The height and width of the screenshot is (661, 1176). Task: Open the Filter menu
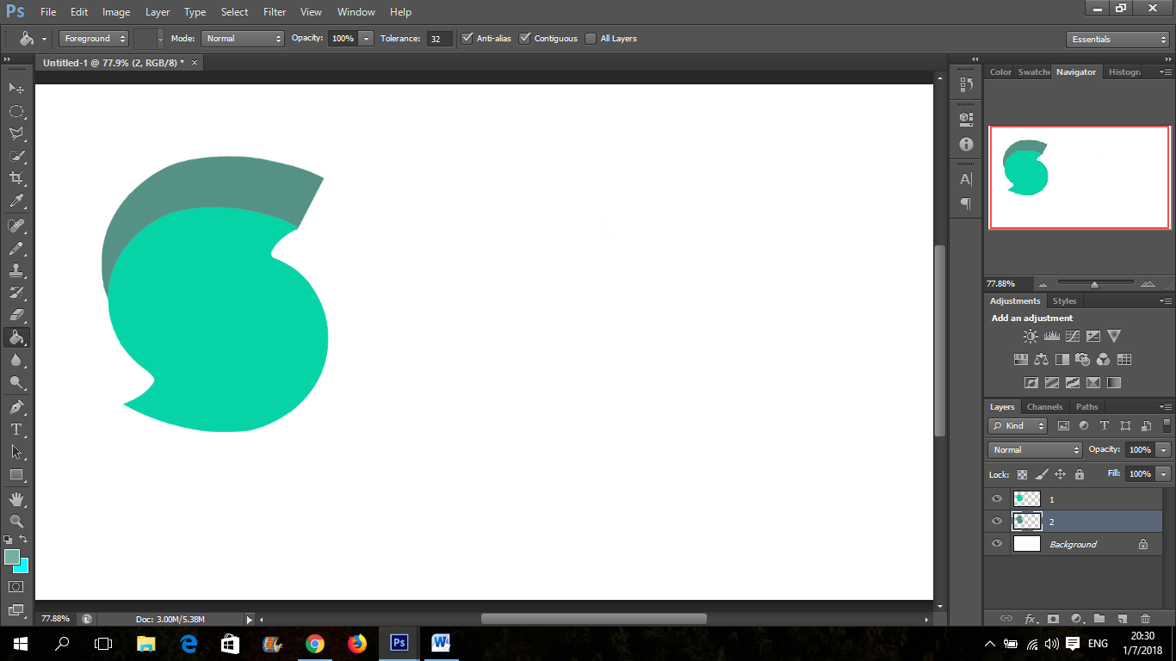(275, 12)
